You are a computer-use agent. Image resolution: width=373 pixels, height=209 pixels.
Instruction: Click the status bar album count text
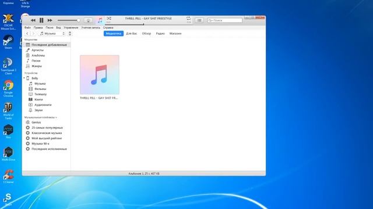tap(144, 174)
